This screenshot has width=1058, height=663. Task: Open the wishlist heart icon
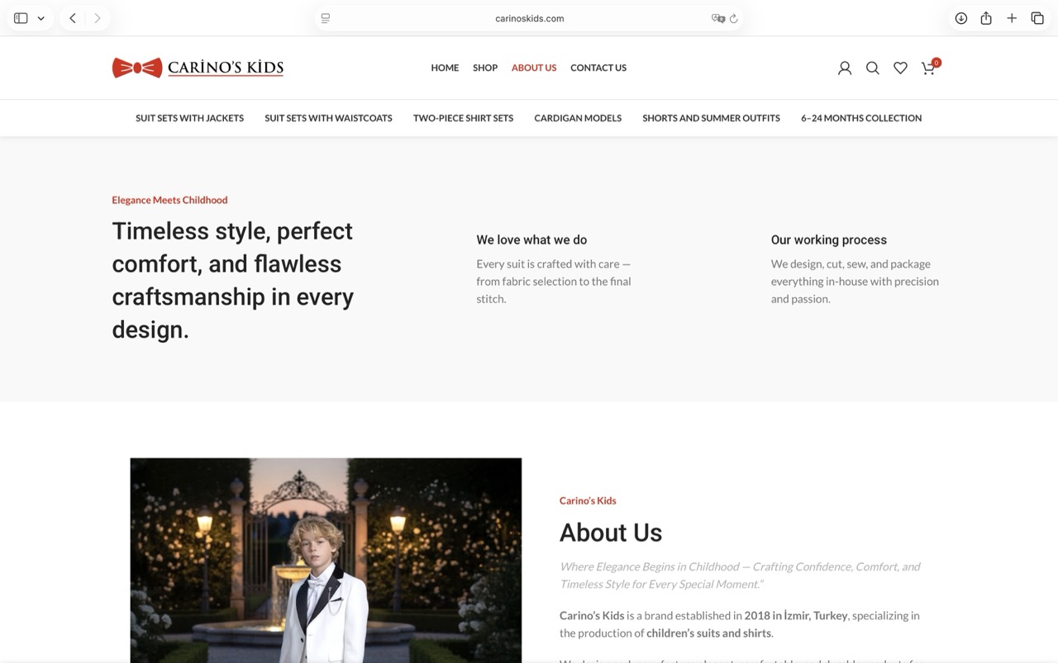tap(900, 69)
